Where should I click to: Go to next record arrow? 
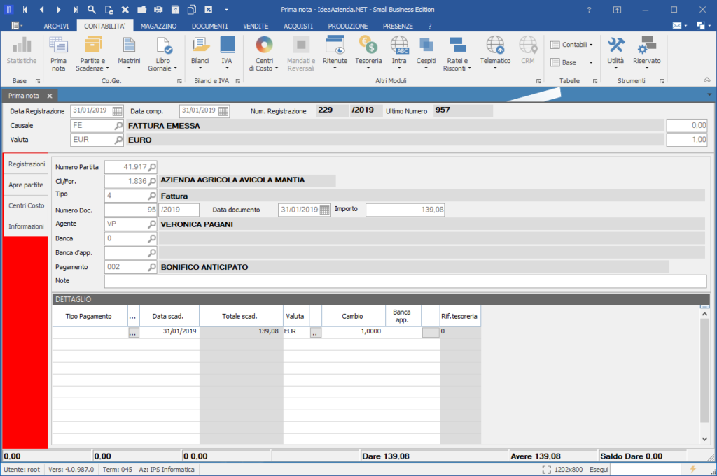click(59, 10)
